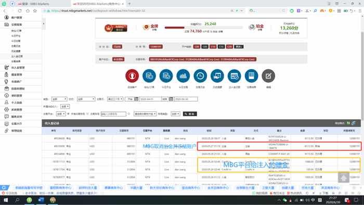
Task: Click the red user account circle icon
Action: pyautogui.click(x=132, y=75)
